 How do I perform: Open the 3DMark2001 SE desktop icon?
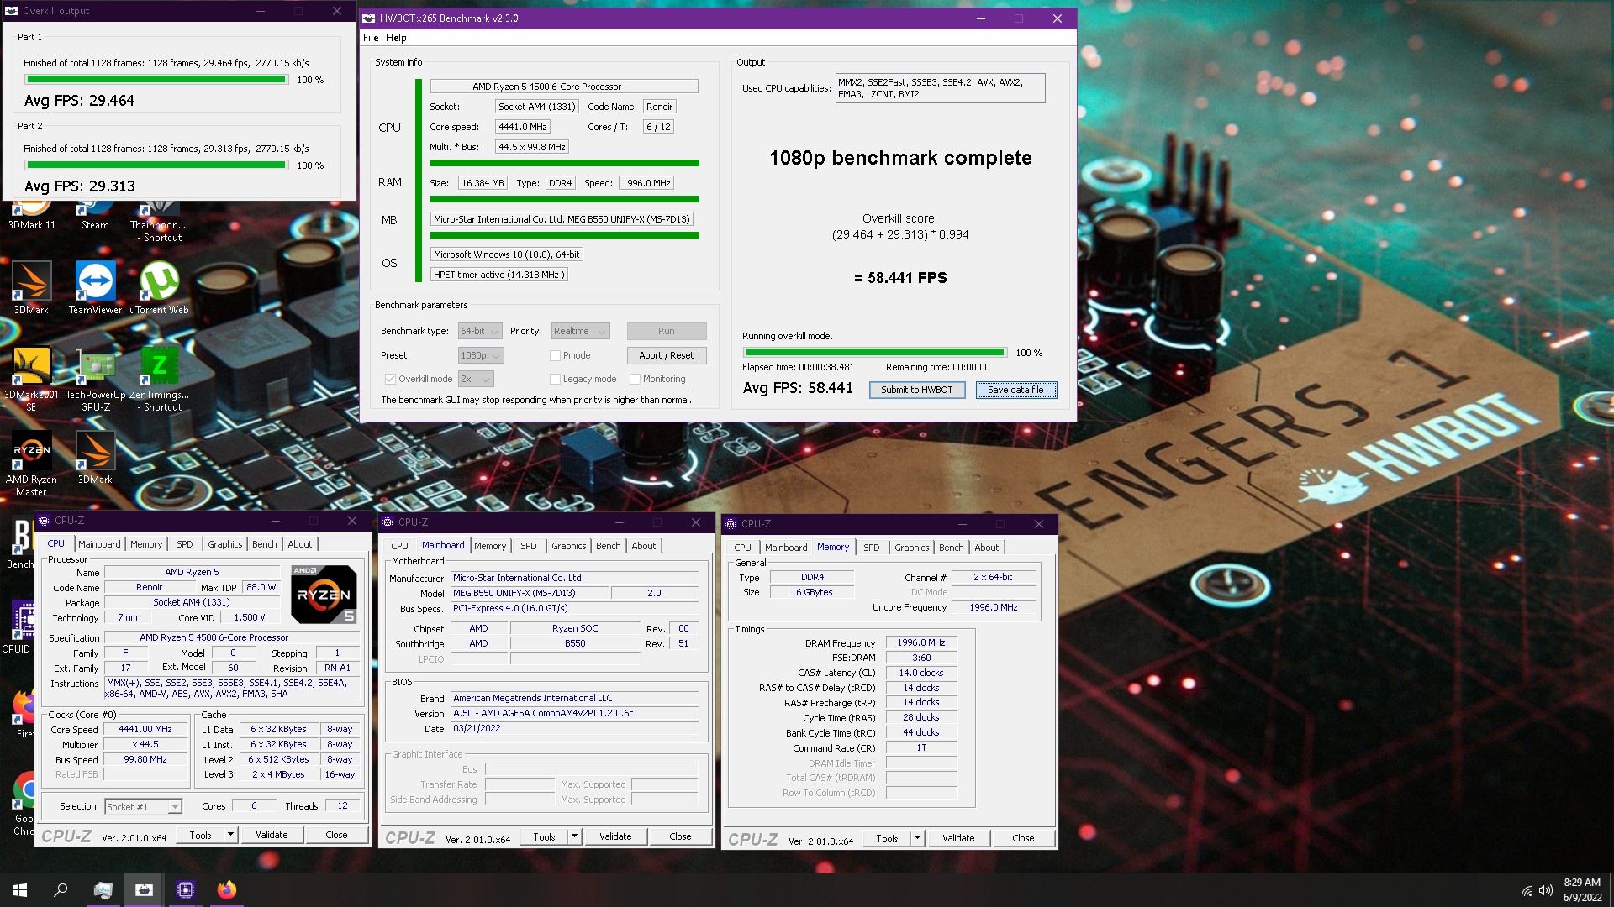[32, 378]
